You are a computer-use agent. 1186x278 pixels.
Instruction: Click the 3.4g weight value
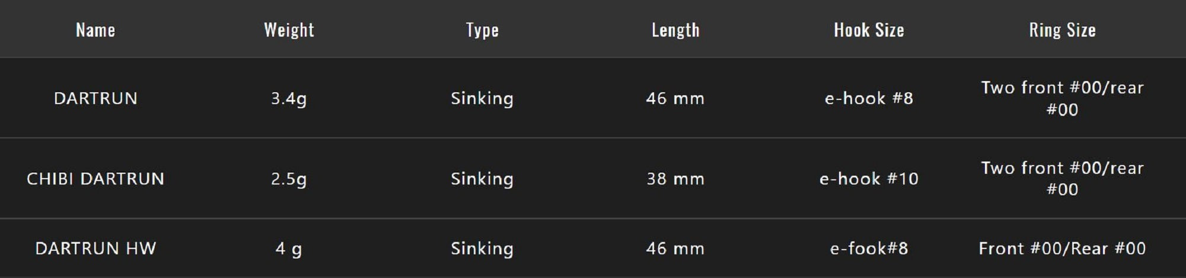tap(289, 98)
